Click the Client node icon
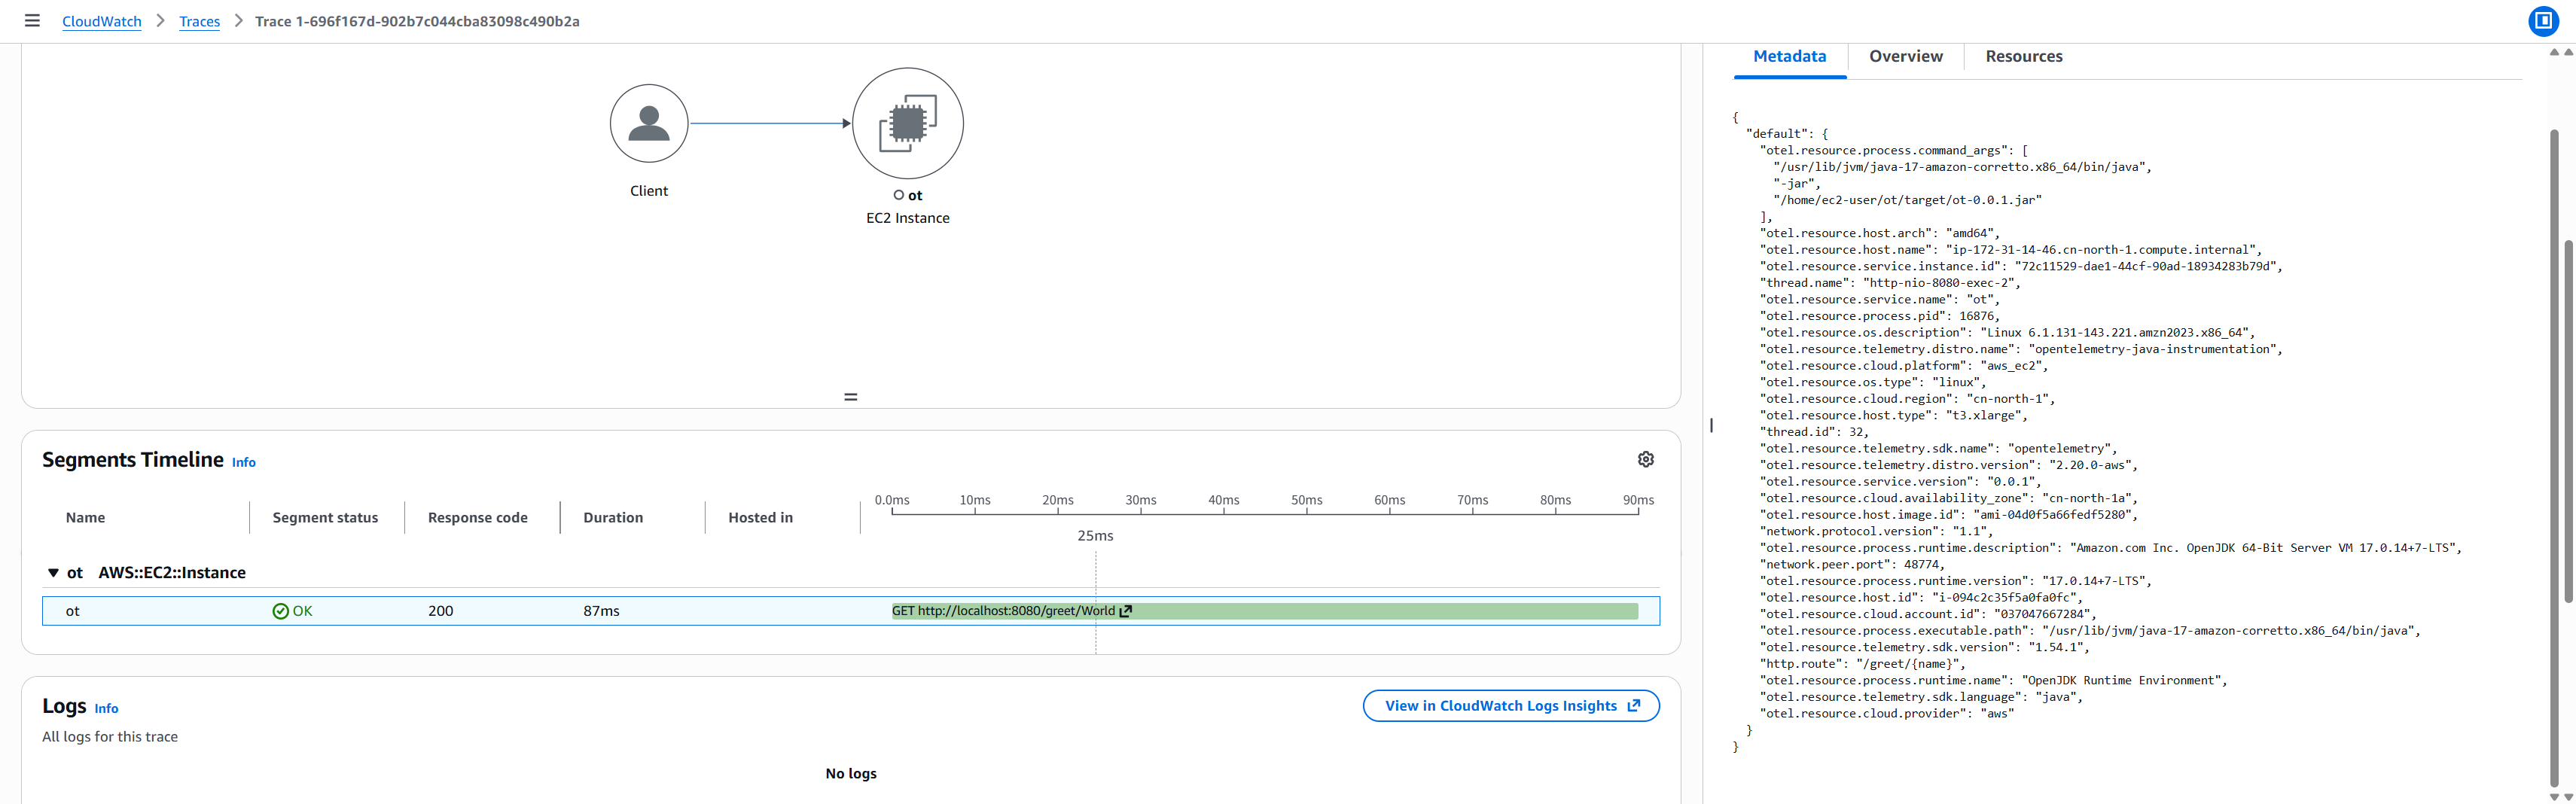The width and height of the screenshot is (2576, 804). pos(649,123)
